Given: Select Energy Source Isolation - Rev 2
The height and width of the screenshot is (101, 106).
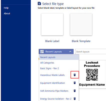Looking at the screenshot, I should tap(56, 99).
